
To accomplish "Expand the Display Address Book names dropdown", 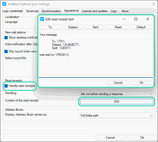I will click(117, 116).
